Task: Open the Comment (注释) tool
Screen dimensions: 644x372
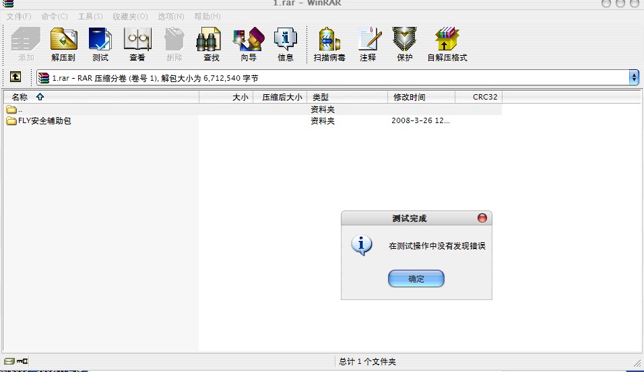Action: [368, 44]
